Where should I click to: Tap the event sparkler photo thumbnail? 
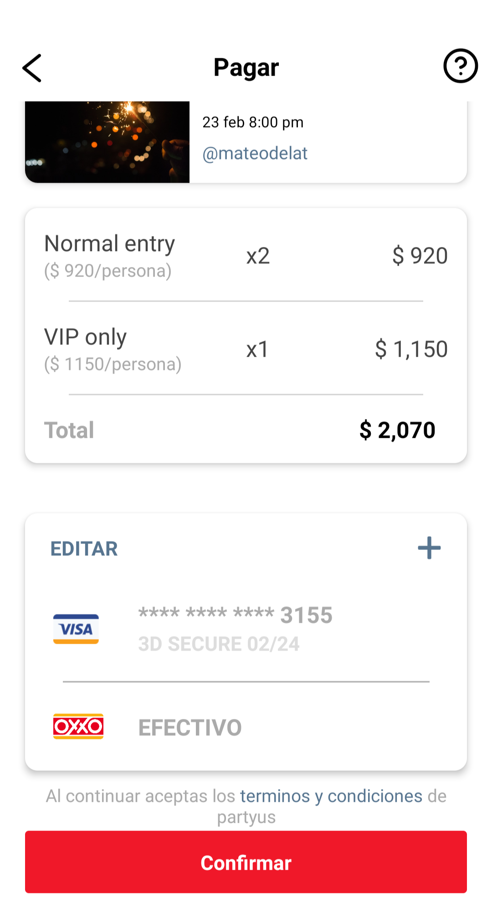[x=107, y=142]
